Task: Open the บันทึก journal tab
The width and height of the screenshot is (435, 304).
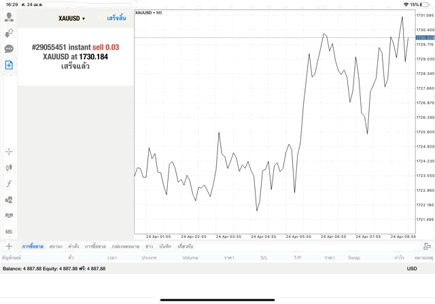Action: point(165,246)
